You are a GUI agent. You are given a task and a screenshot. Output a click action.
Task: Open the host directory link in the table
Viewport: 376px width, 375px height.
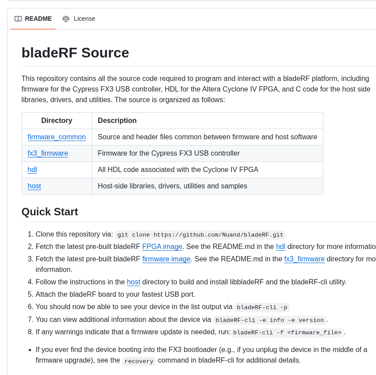[34, 186]
